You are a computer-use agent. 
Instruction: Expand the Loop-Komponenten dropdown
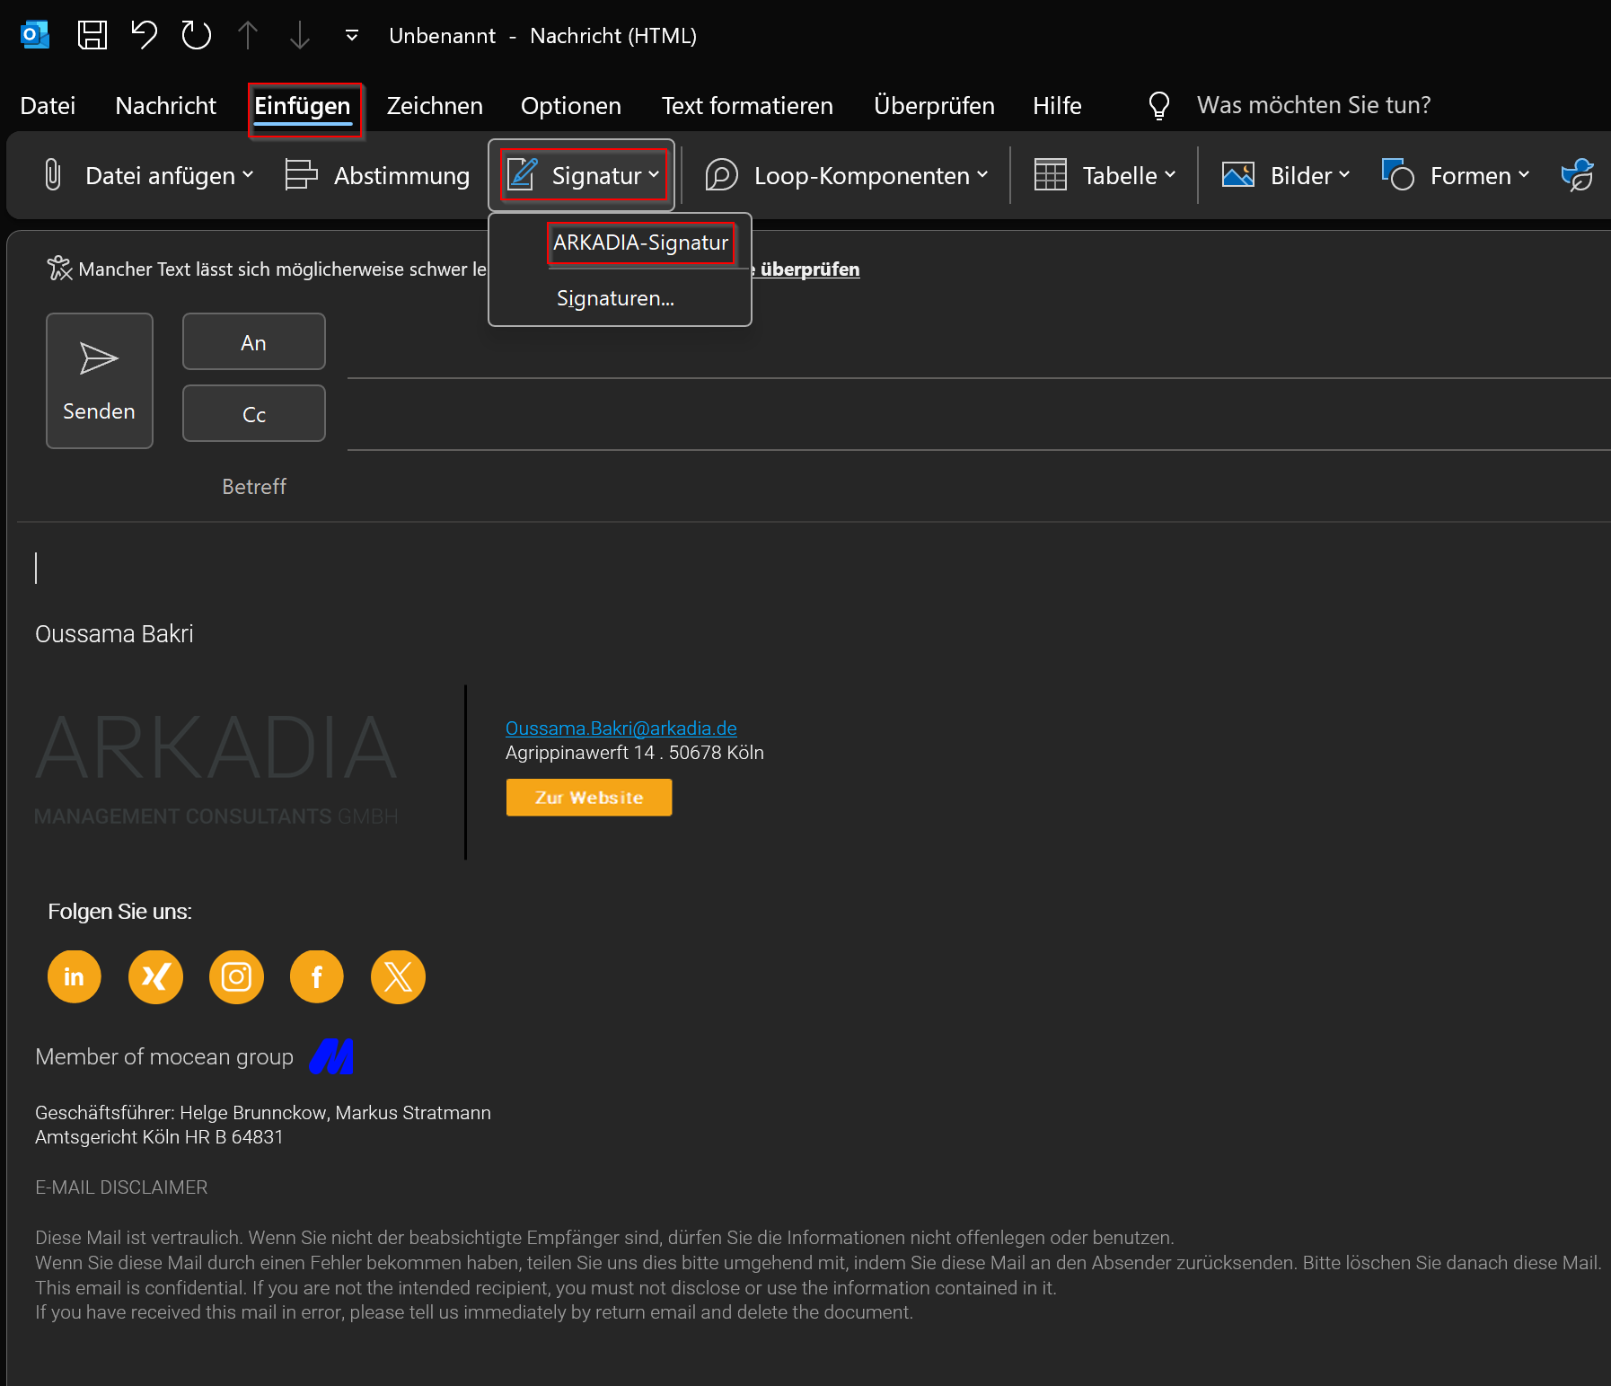982,175
